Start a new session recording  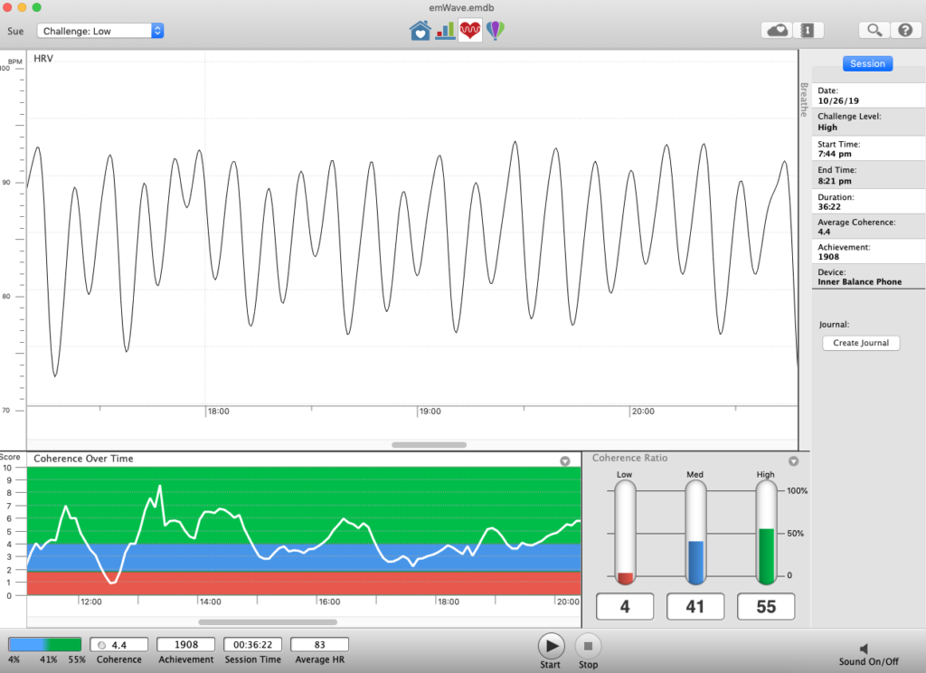[x=550, y=646]
